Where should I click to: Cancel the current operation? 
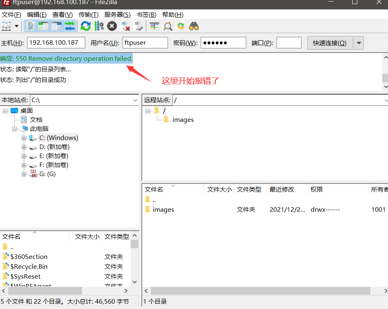click(111, 26)
